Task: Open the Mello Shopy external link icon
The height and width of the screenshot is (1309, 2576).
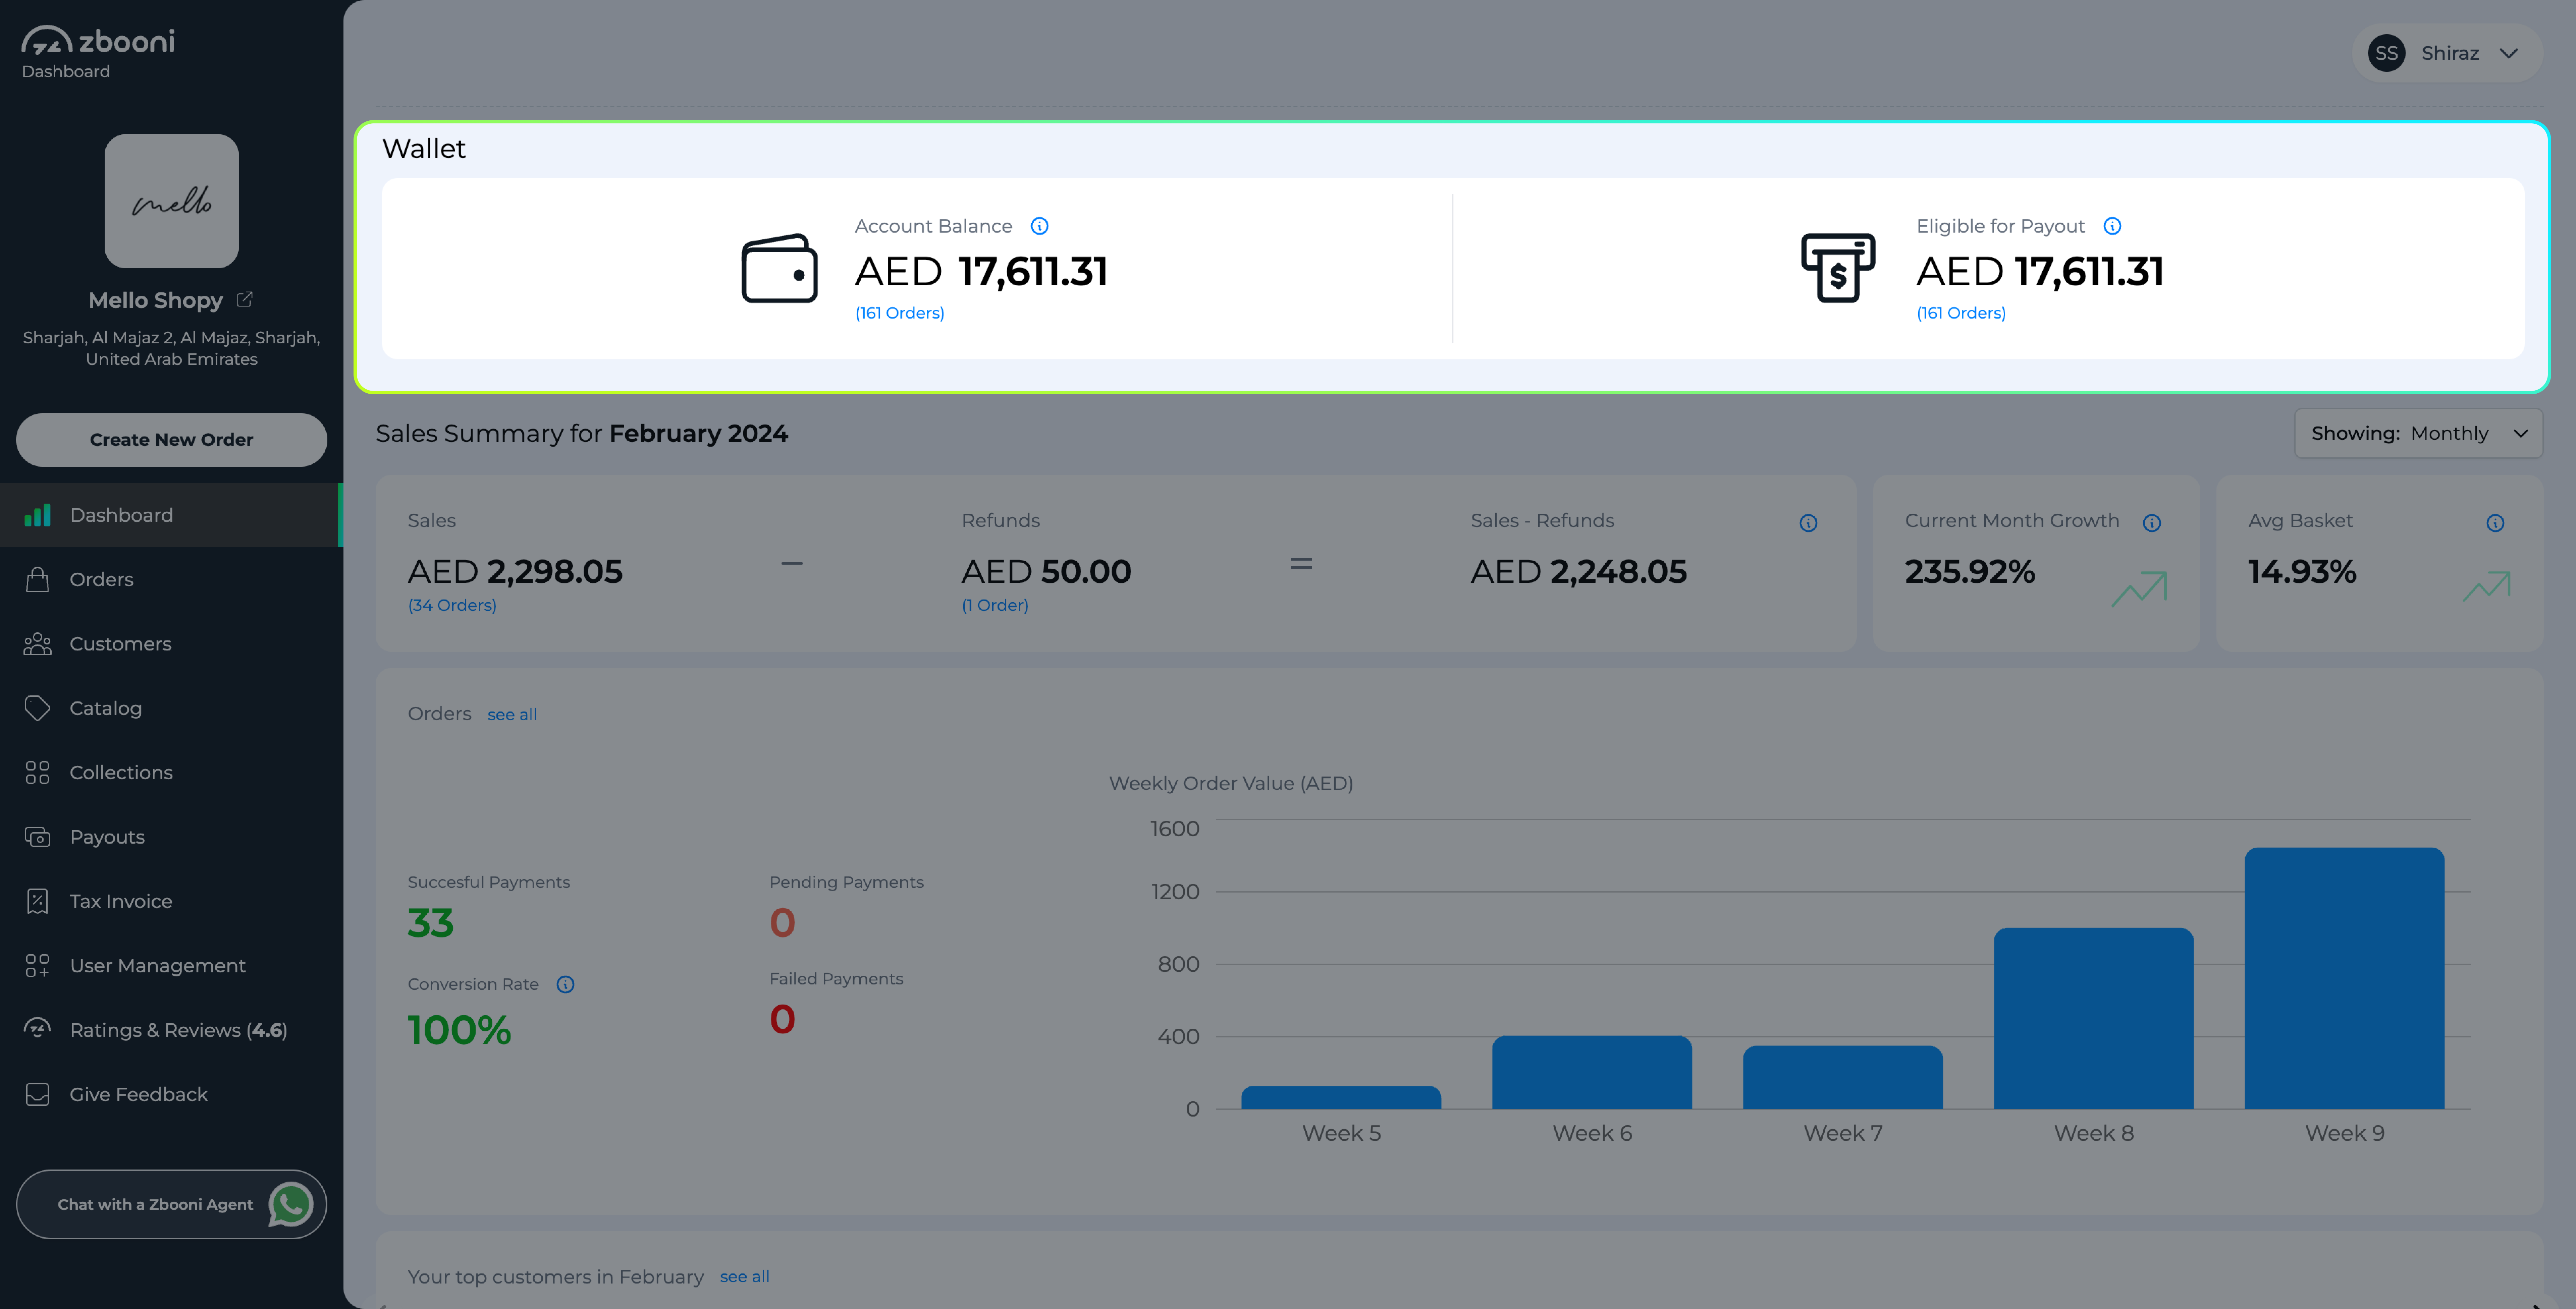Action: pos(245,299)
